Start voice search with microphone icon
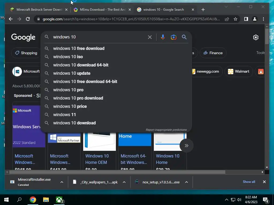This screenshot has height=205, width=274. (x=163, y=37)
